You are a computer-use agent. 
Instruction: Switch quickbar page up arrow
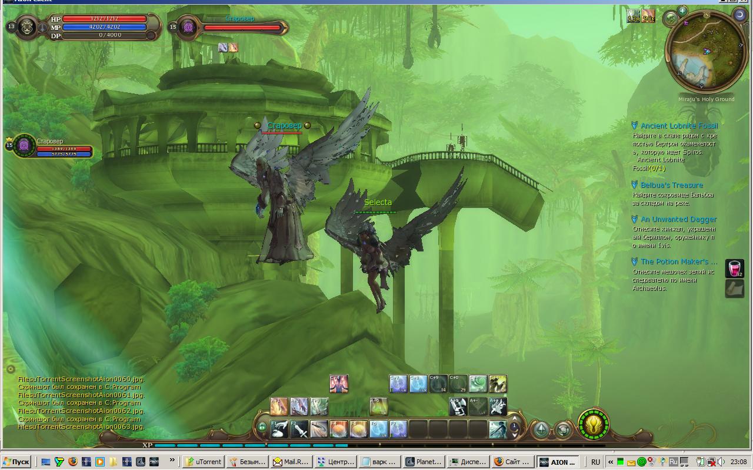(x=515, y=419)
